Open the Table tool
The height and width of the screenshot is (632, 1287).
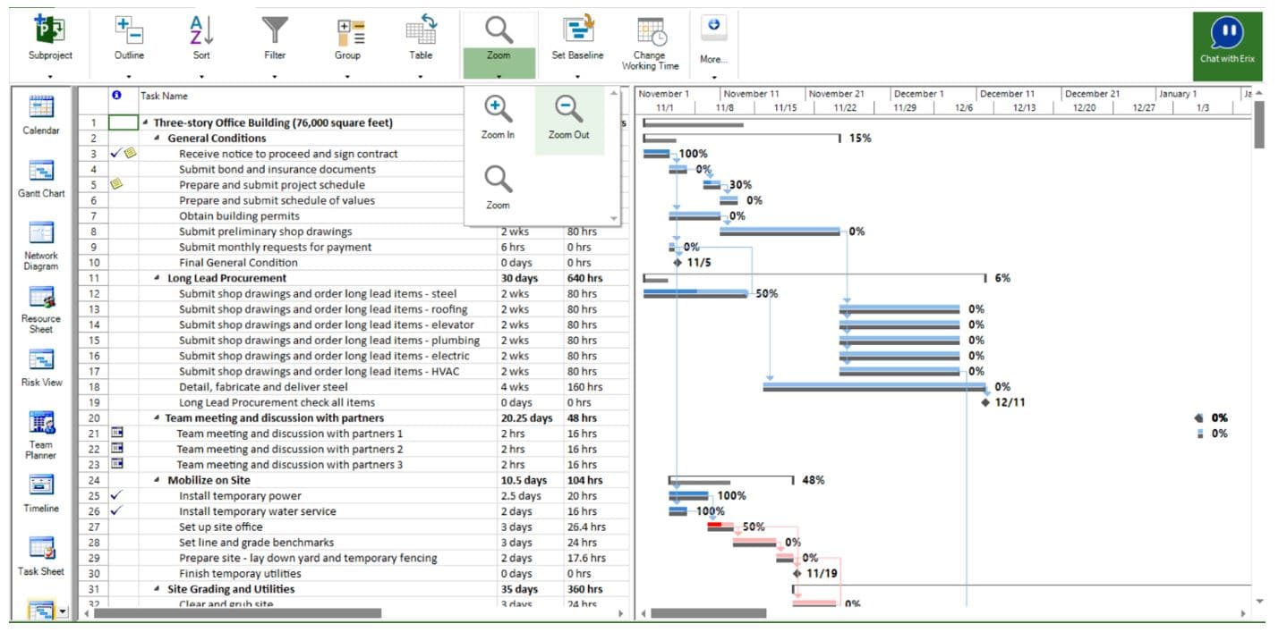[421, 36]
